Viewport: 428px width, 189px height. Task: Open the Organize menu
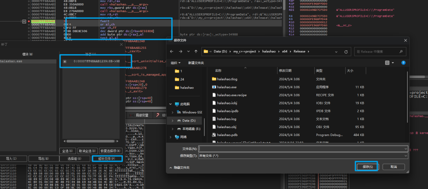click(175, 63)
